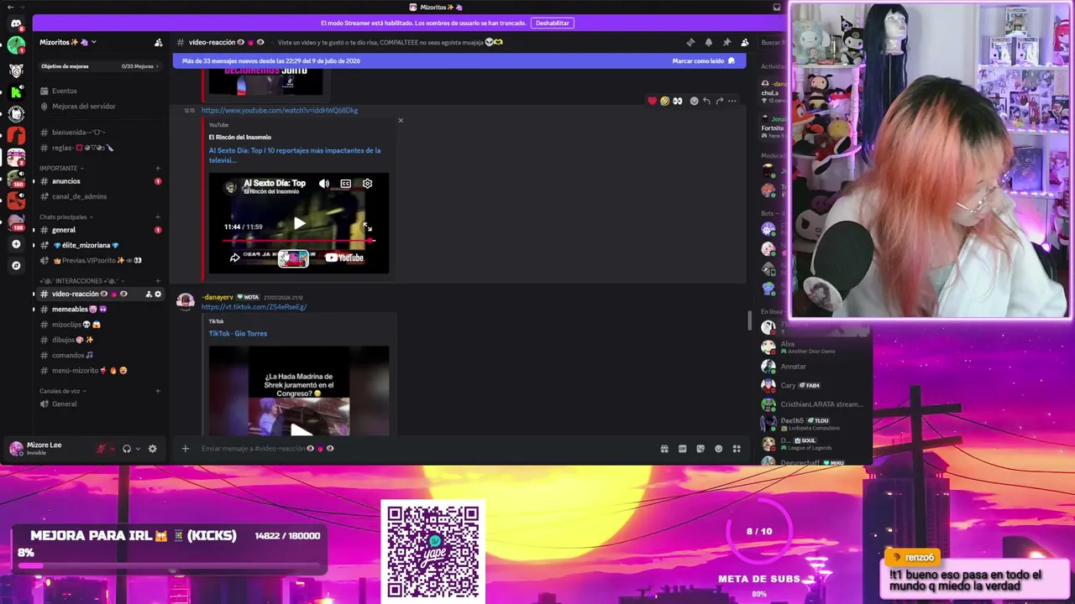
Task: Open the emoji picker in message bar
Action: pos(718,449)
